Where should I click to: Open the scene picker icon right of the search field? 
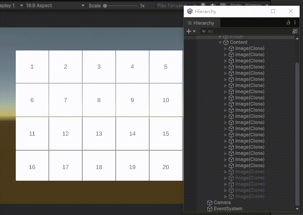[295, 31]
